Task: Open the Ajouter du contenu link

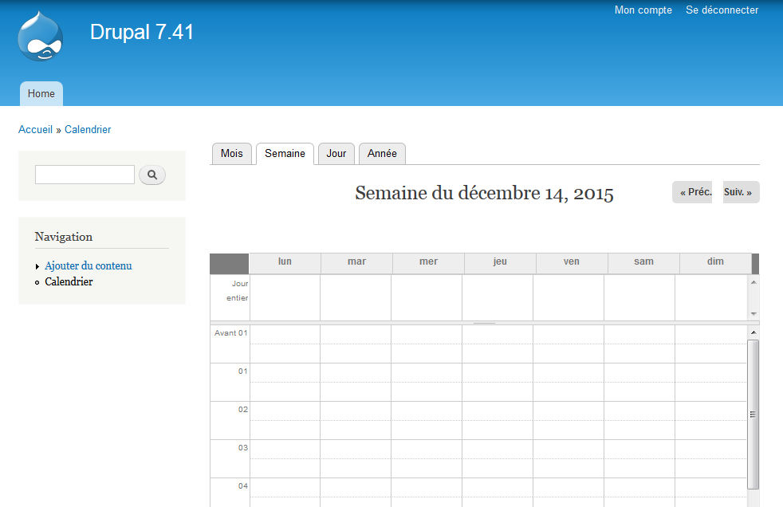Action: (x=89, y=266)
